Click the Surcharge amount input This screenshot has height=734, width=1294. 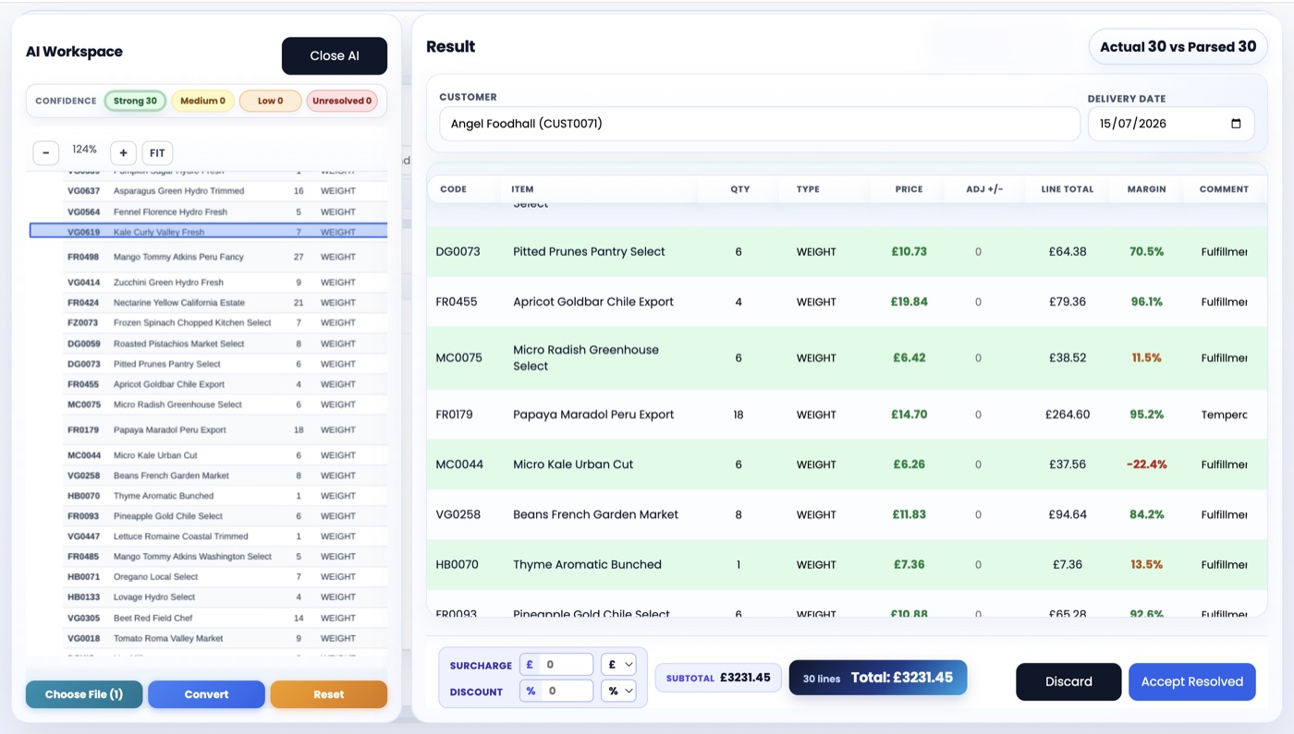point(567,664)
